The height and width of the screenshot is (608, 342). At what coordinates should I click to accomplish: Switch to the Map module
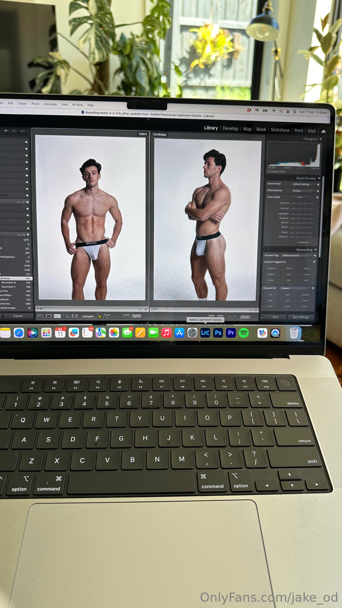pos(247,129)
